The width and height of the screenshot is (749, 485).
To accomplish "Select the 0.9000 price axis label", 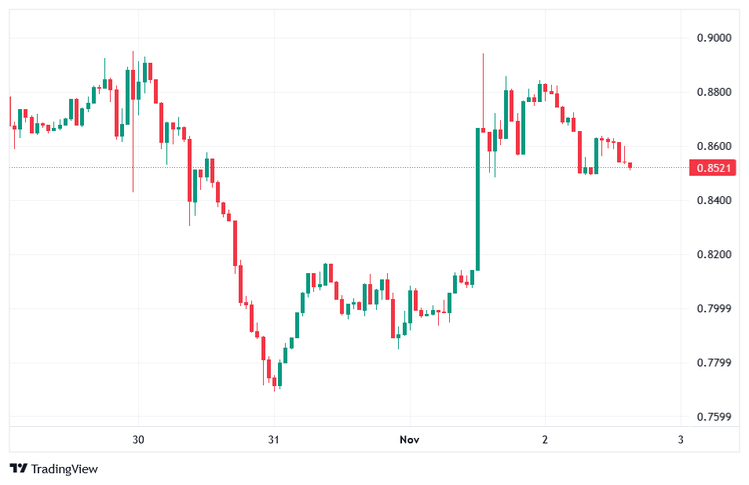I will click(x=714, y=38).
